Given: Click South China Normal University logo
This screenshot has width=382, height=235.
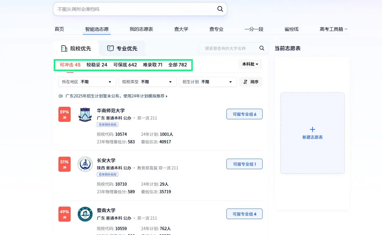Looking at the screenshot, I should click(x=85, y=114).
